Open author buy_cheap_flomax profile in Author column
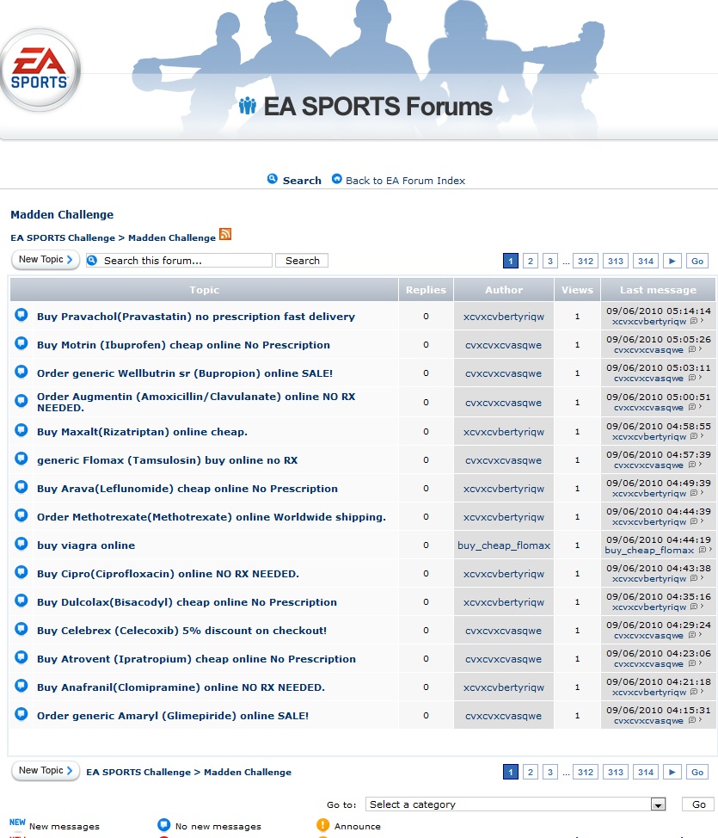718x838 pixels. 504,545
